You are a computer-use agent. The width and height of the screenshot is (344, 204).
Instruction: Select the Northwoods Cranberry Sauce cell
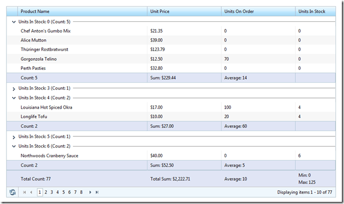[x=82, y=156]
